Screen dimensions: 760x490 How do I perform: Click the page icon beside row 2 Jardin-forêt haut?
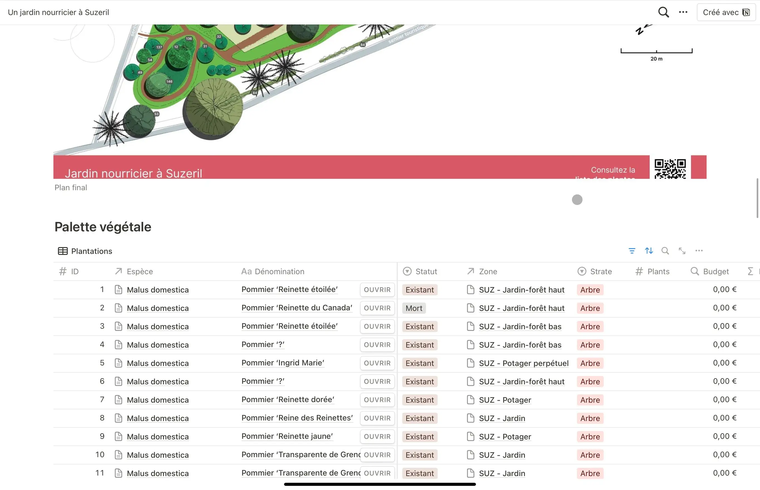coord(470,308)
